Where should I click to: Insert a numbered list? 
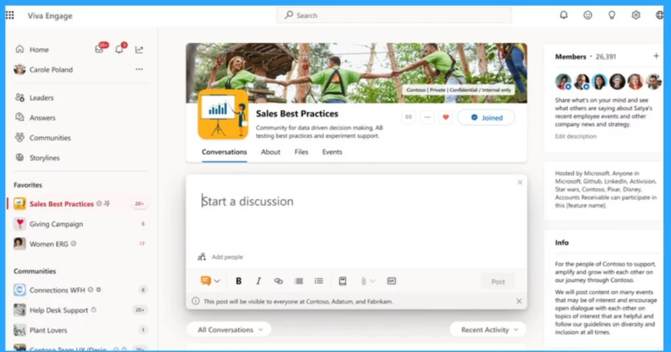pyautogui.click(x=299, y=281)
